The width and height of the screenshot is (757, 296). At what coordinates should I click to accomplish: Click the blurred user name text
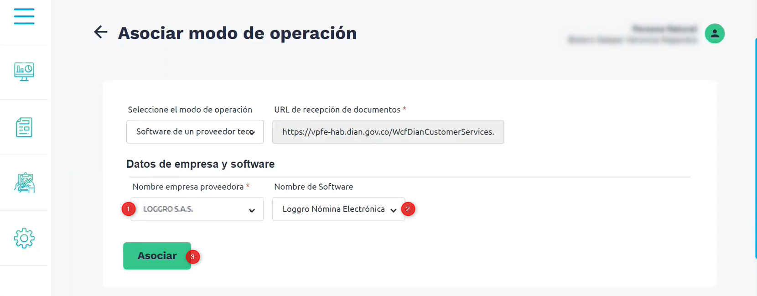pos(632,40)
